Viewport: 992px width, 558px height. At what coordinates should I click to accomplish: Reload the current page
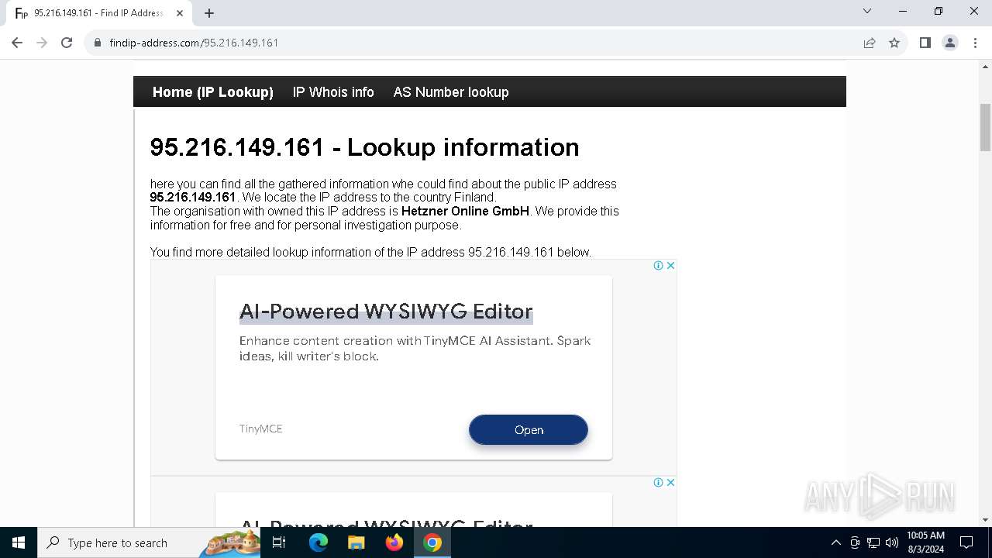(67, 43)
